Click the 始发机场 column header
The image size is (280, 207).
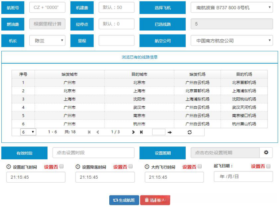tap(197, 74)
